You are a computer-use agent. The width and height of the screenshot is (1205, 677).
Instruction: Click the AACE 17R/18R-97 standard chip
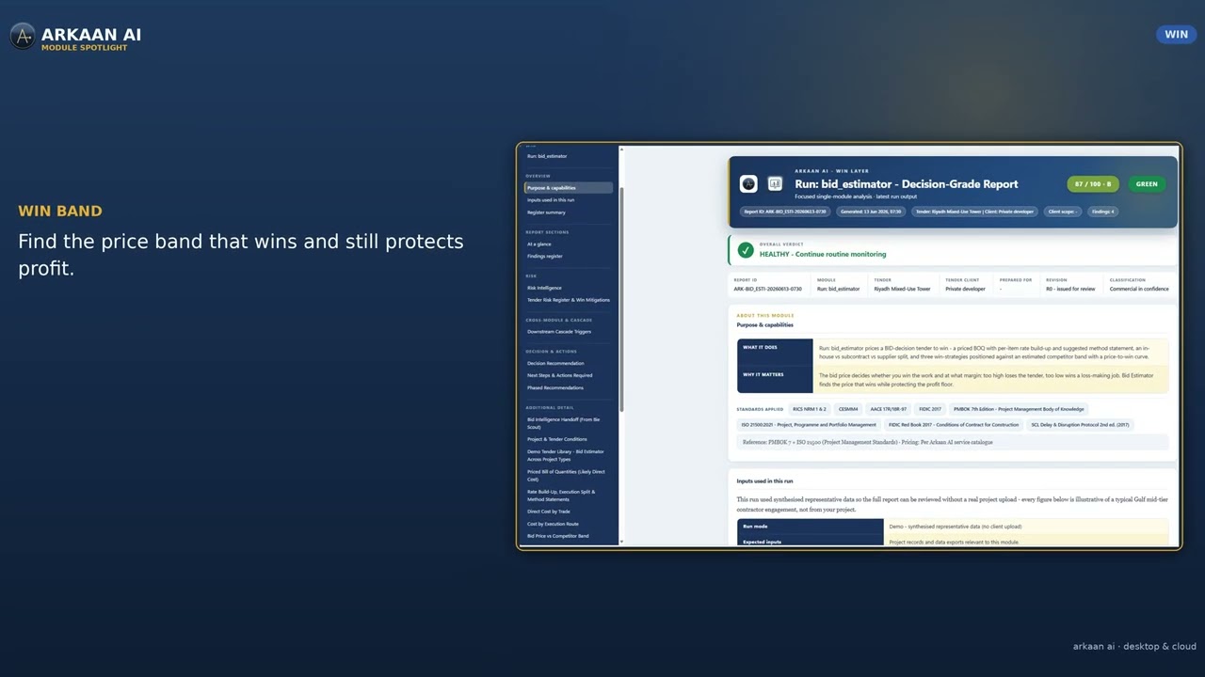pos(889,409)
